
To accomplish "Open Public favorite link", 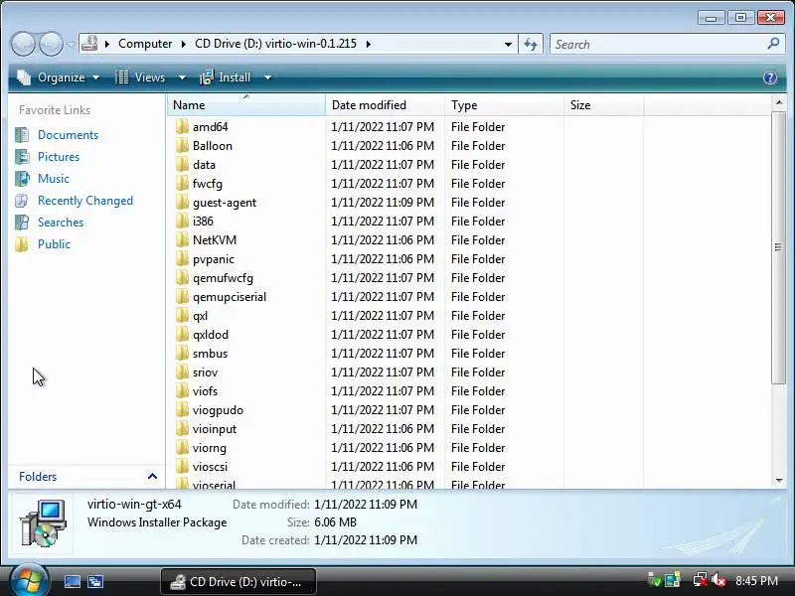I will (x=54, y=243).
